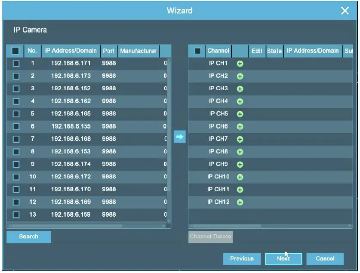Toggle the select-all checkbox above the camera list

[x=14, y=51]
